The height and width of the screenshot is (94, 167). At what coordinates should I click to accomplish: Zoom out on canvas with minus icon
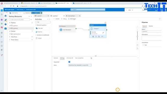point(138,41)
